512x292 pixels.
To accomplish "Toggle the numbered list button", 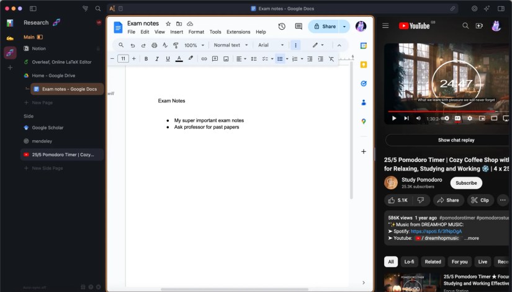I will pos(295,59).
